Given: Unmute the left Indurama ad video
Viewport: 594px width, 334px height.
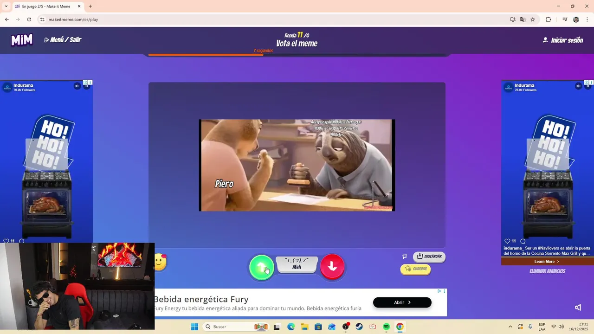Looking at the screenshot, I should click(x=77, y=86).
